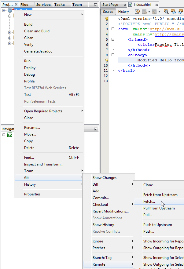Click the green navigator node icon

click(x=10, y=135)
